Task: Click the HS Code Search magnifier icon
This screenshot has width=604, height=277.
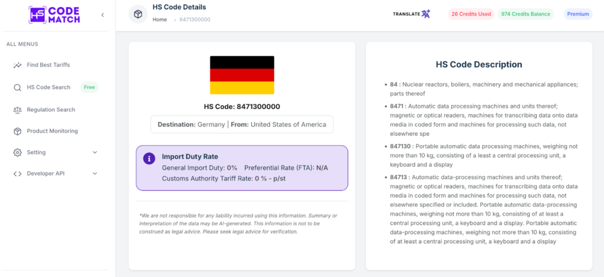Action: 17,87
